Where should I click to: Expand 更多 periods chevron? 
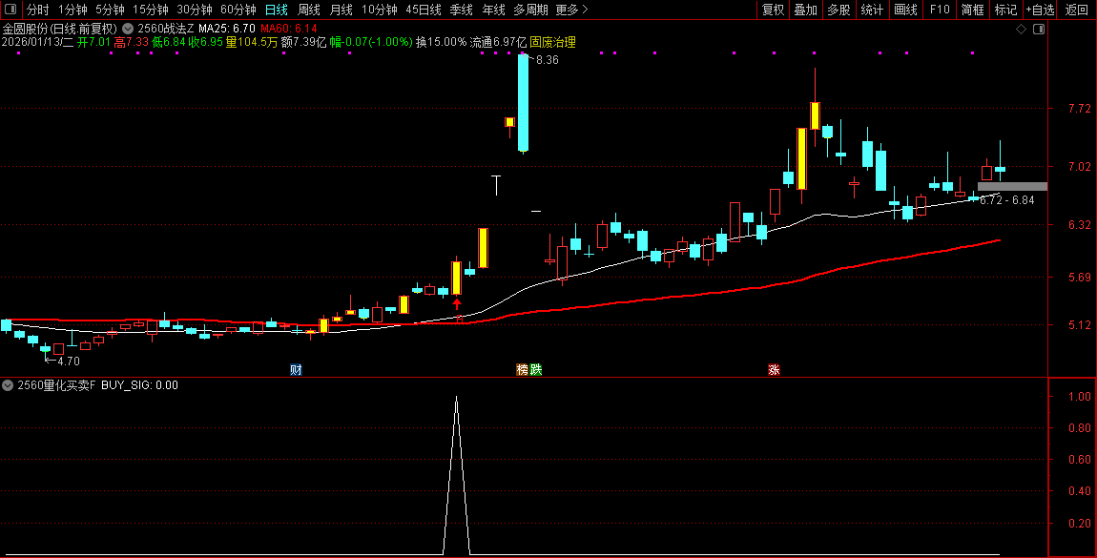point(585,10)
